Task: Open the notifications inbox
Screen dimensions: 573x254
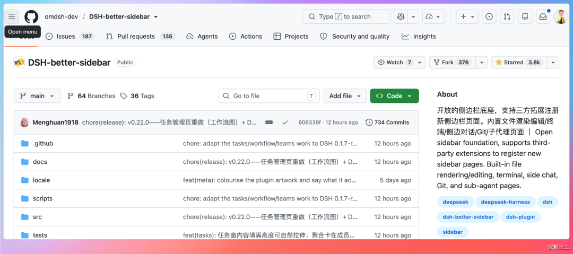Action: (543, 17)
